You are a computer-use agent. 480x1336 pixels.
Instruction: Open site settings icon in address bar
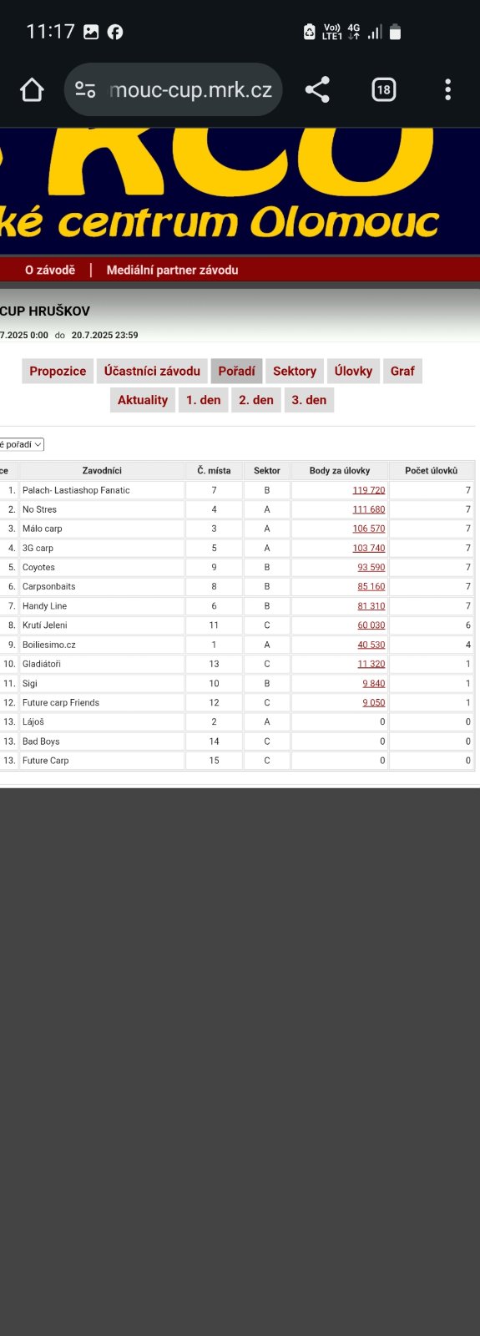85,89
